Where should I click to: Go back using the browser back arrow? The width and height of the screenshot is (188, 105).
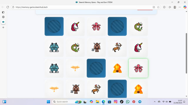[3, 7]
